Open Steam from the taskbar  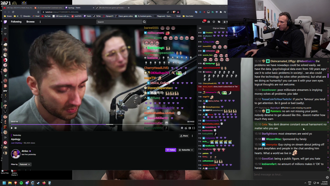point(38,183)
